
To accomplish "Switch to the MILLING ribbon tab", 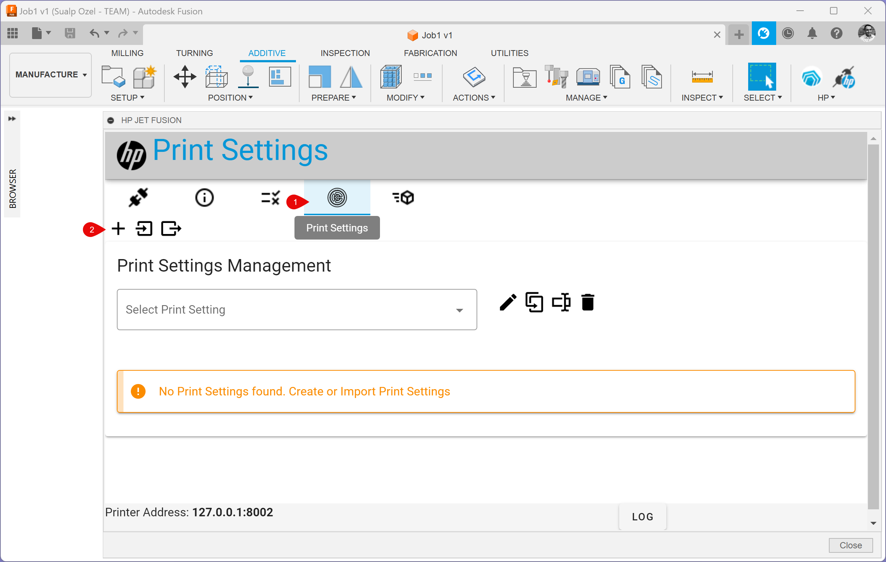I will click(x=127, y=53).
